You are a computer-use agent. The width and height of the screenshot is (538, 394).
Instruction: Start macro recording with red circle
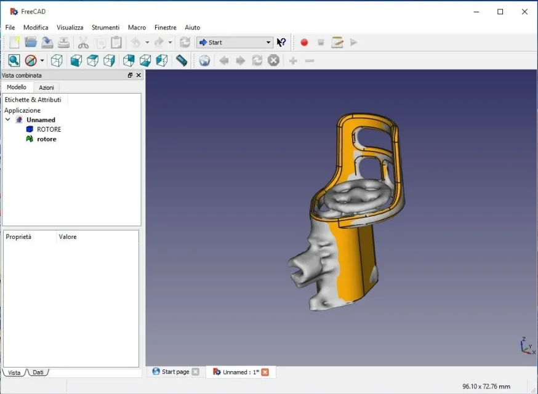tap(304, 42)
